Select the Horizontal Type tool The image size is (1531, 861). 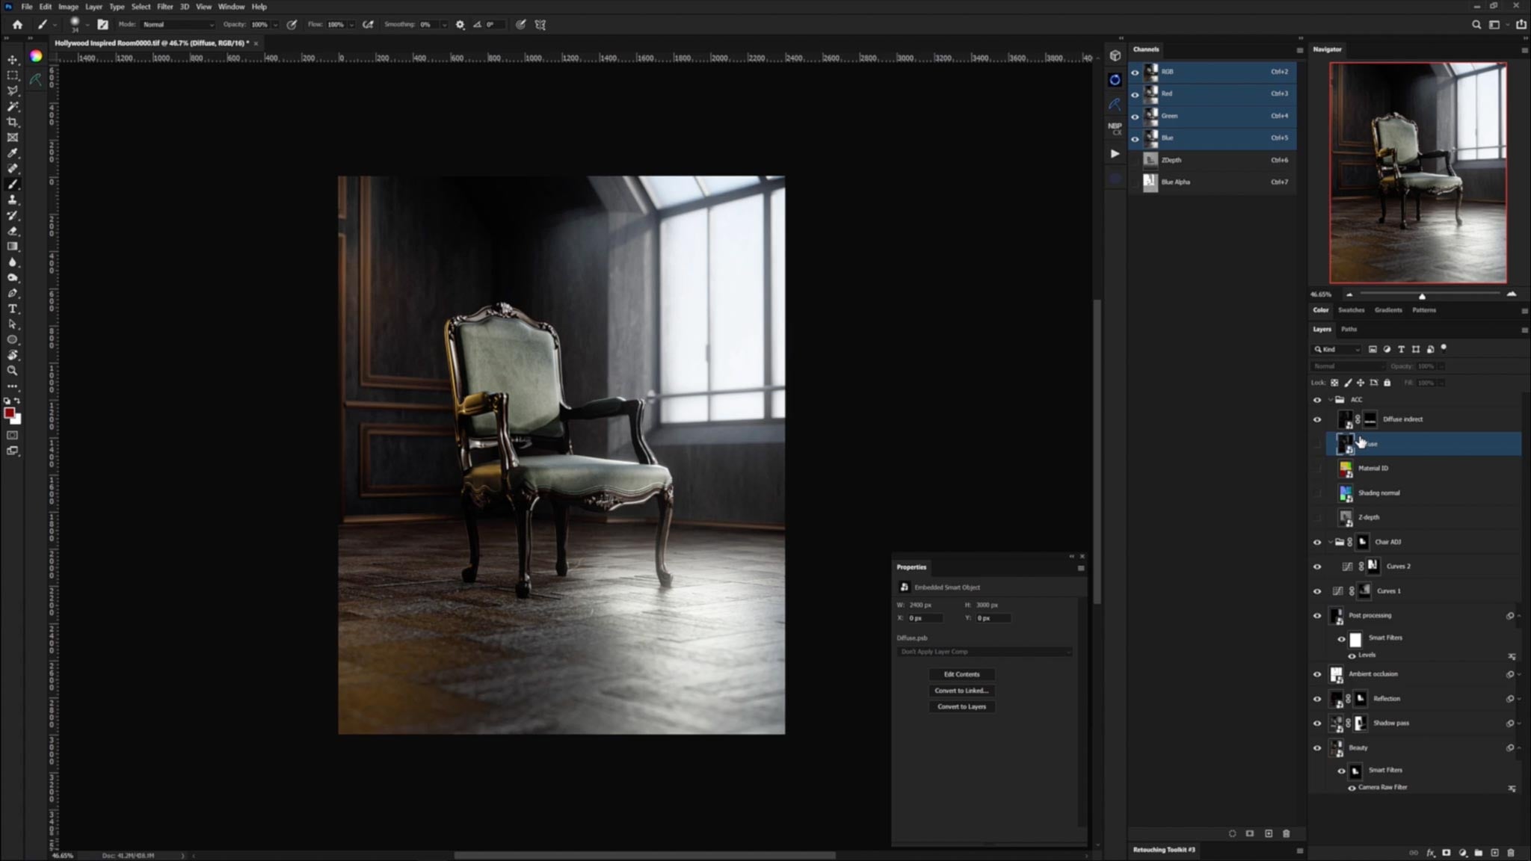12,309
